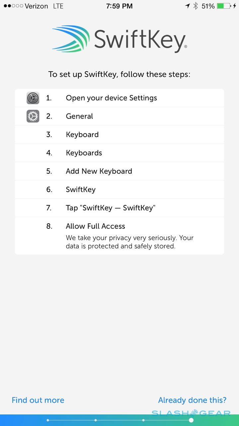
Task: Tap the SwiftKey logo at the top
Action: click(119, 39)
